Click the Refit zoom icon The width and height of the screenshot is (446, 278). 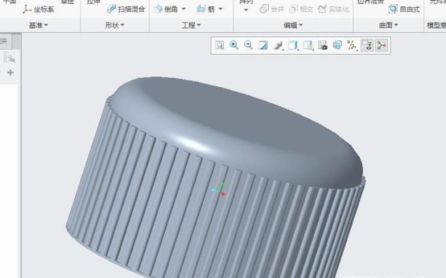point(220,45)
